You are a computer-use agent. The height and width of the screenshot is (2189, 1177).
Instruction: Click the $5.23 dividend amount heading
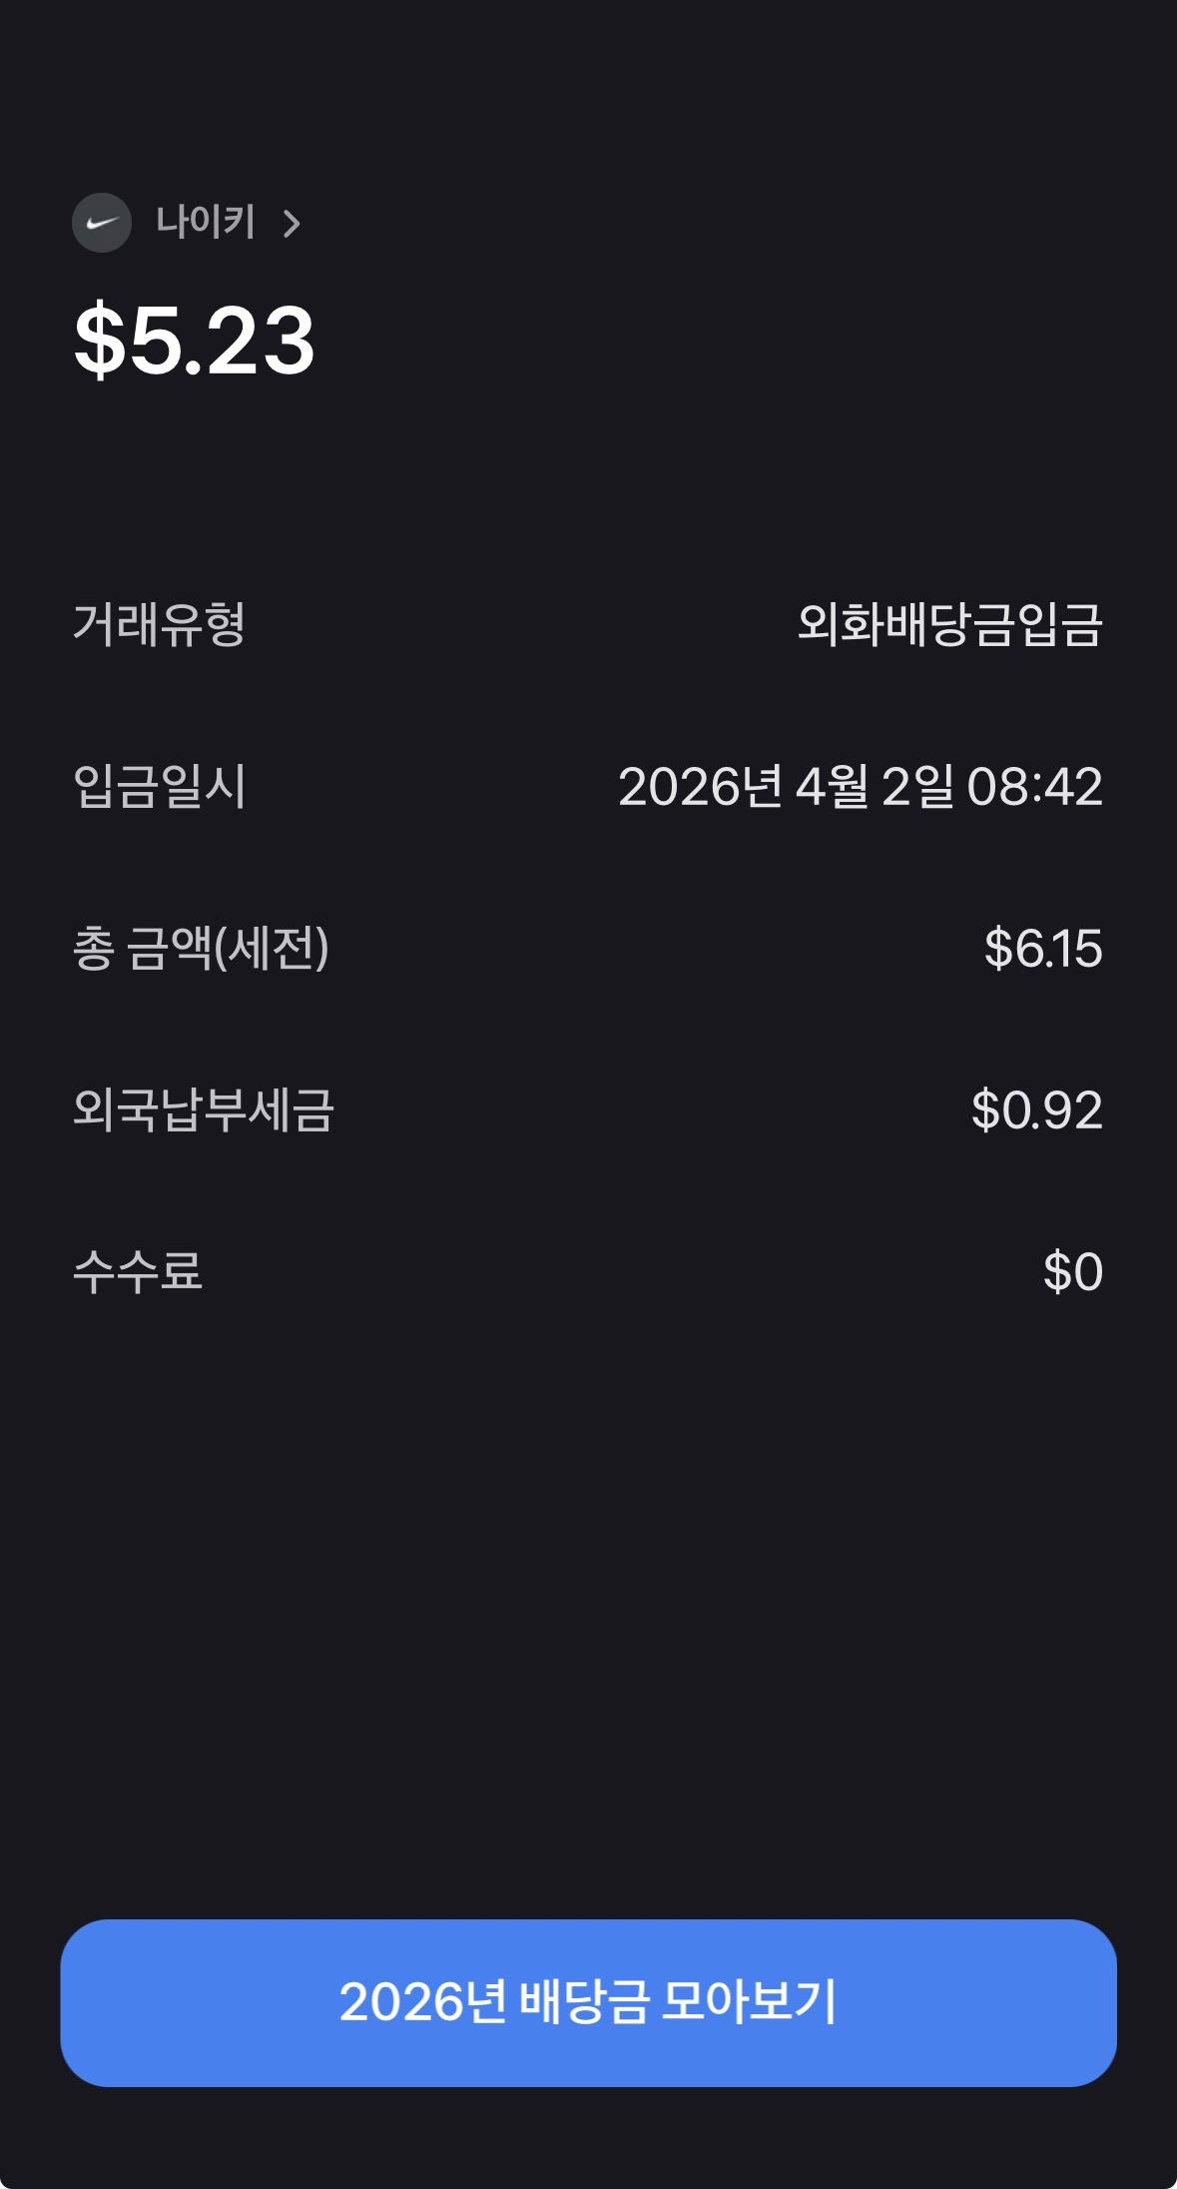pyautogui.click(x=195, y=342)
